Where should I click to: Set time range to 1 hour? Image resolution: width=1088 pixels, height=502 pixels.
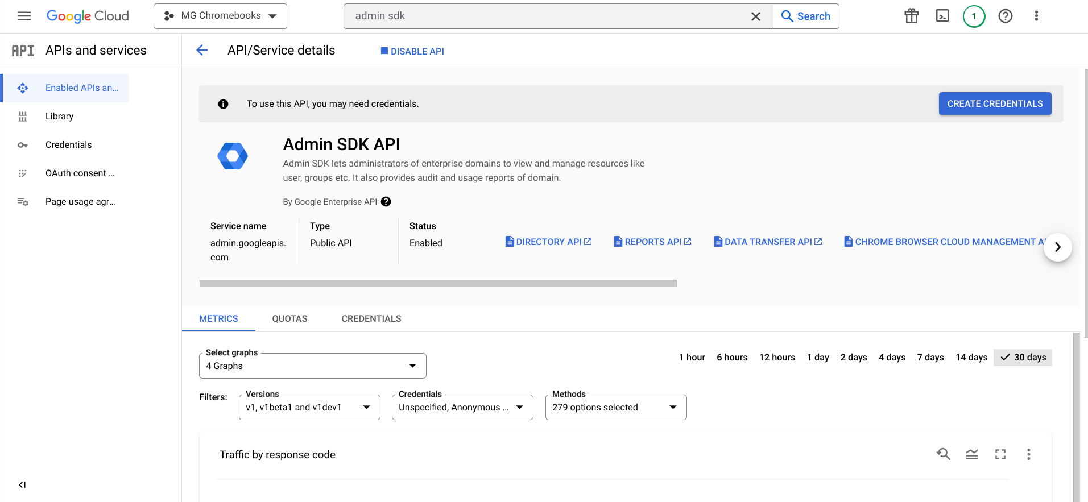(692, 358)
